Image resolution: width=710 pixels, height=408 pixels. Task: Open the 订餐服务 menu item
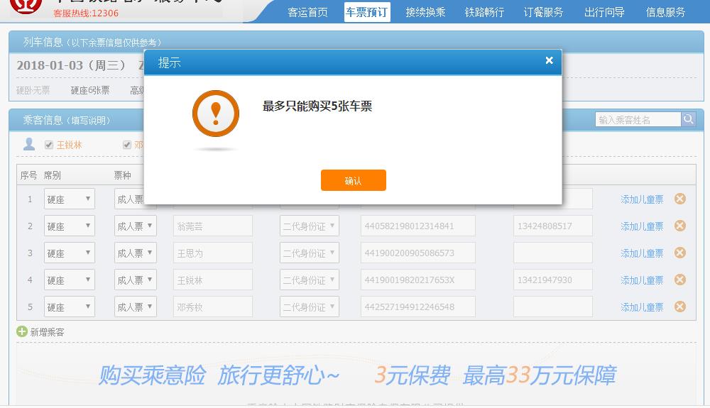click(x=543, y=12)
